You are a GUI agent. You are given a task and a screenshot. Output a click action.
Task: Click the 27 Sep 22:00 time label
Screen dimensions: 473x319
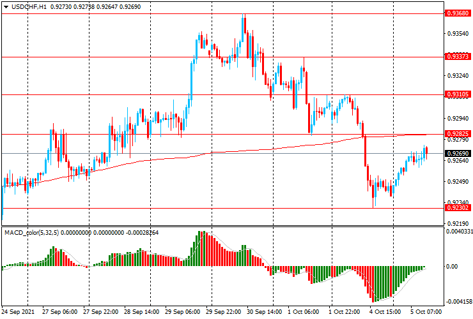(x=101, y=312)
